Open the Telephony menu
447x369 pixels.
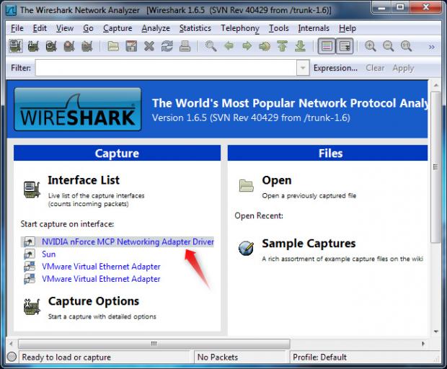coord(240,28)
